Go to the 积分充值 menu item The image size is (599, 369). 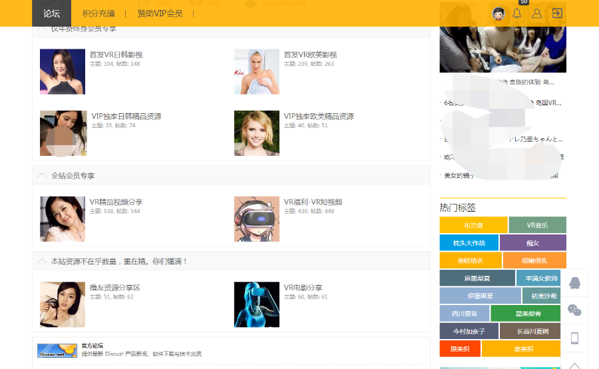pos(99,13)
